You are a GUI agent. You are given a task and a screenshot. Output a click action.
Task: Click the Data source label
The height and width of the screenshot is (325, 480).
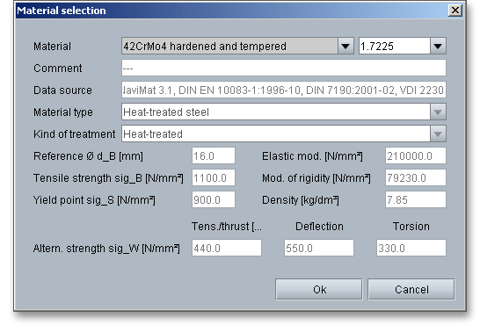point(62,90)
